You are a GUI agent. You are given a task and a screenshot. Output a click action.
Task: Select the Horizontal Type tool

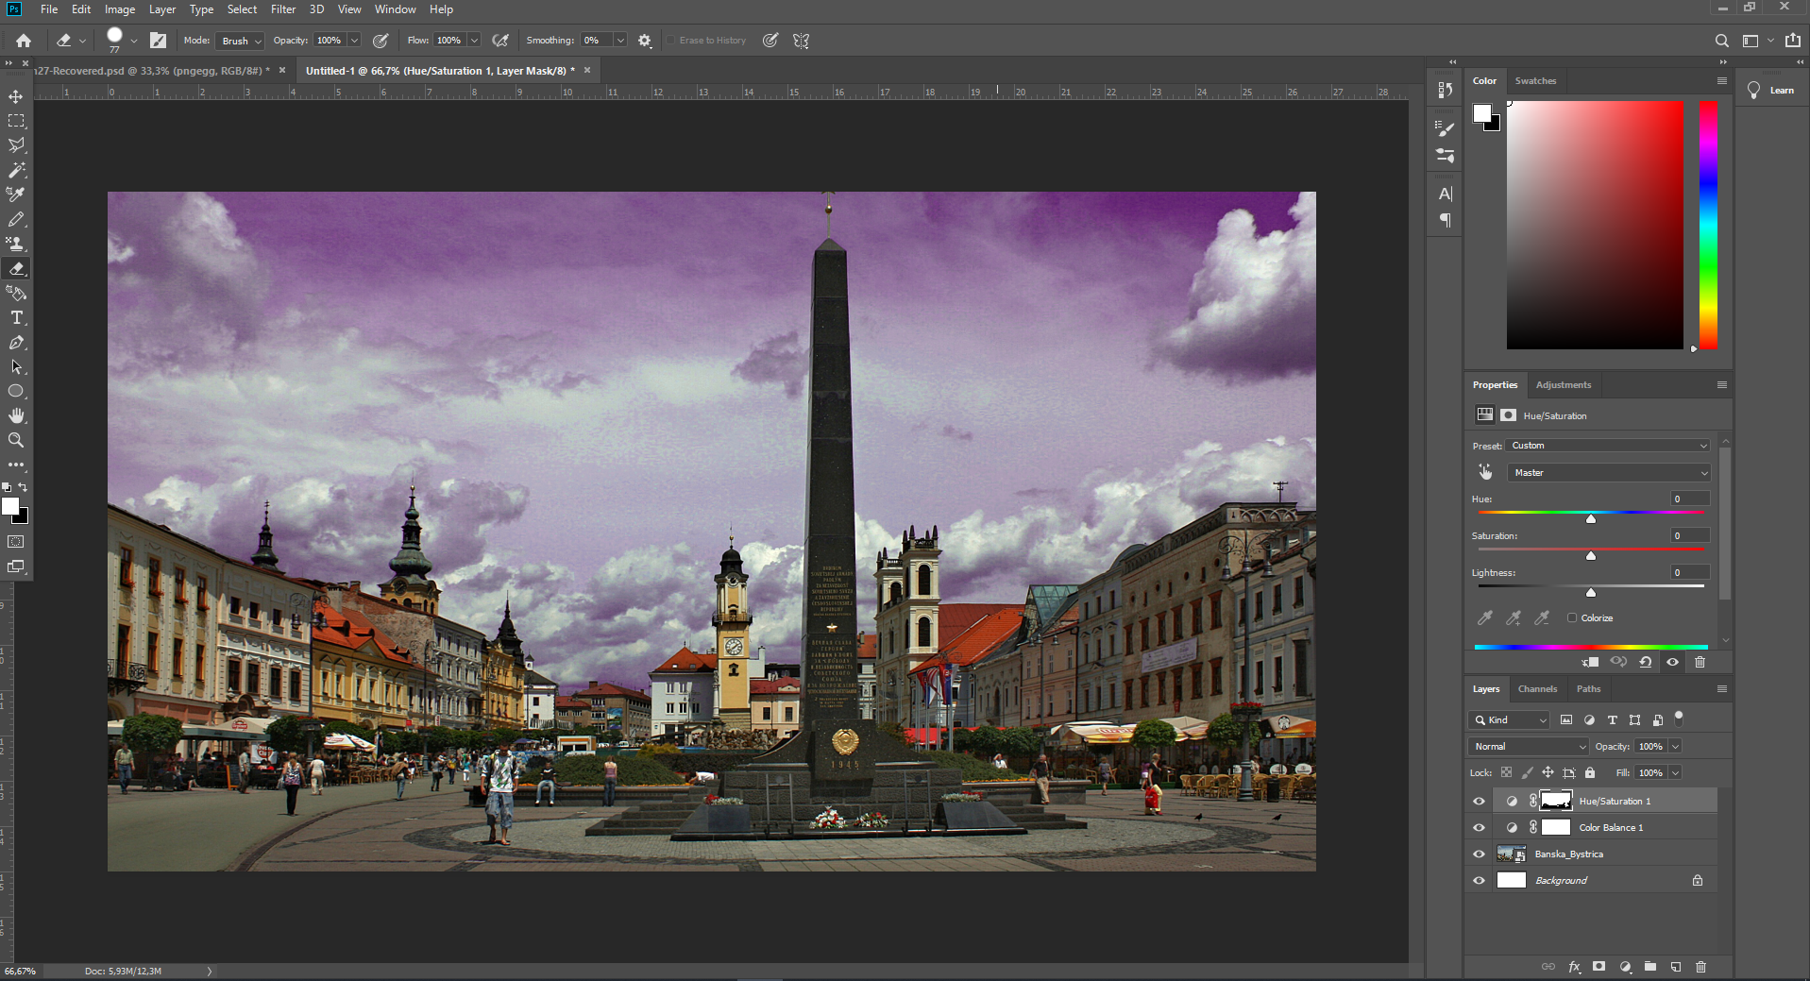[16, 317]
